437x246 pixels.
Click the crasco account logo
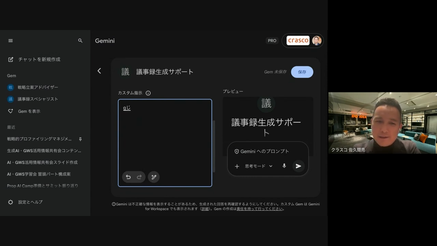coord(298,41)
